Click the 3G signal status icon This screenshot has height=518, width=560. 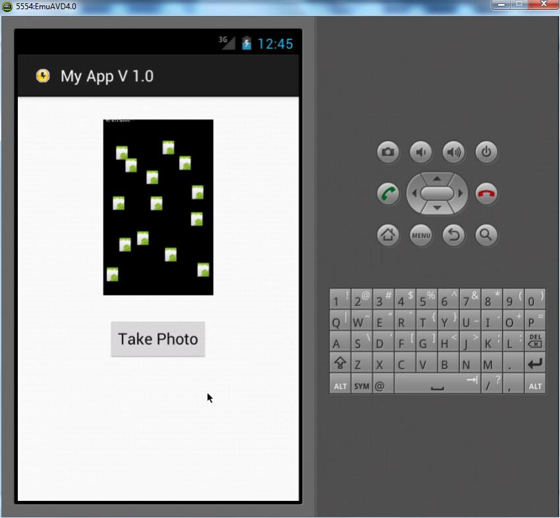click(x=227, y=43)
